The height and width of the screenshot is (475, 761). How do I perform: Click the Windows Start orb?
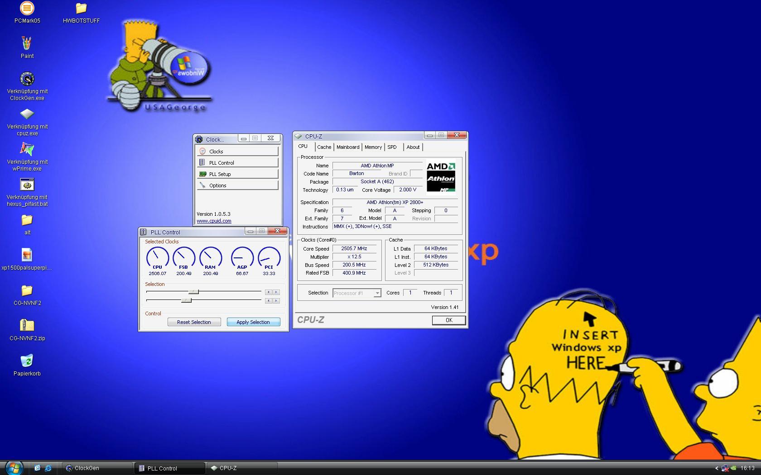point(14,468)
